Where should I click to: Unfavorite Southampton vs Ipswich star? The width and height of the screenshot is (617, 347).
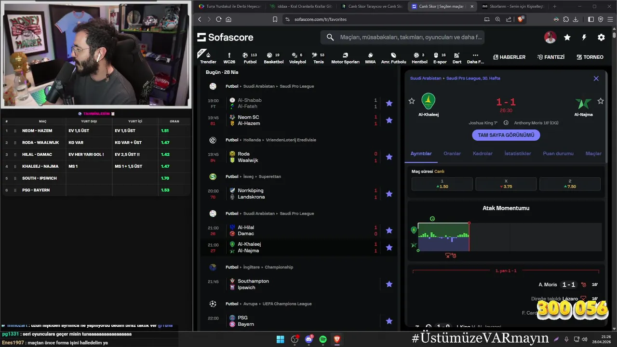point(389,284)
